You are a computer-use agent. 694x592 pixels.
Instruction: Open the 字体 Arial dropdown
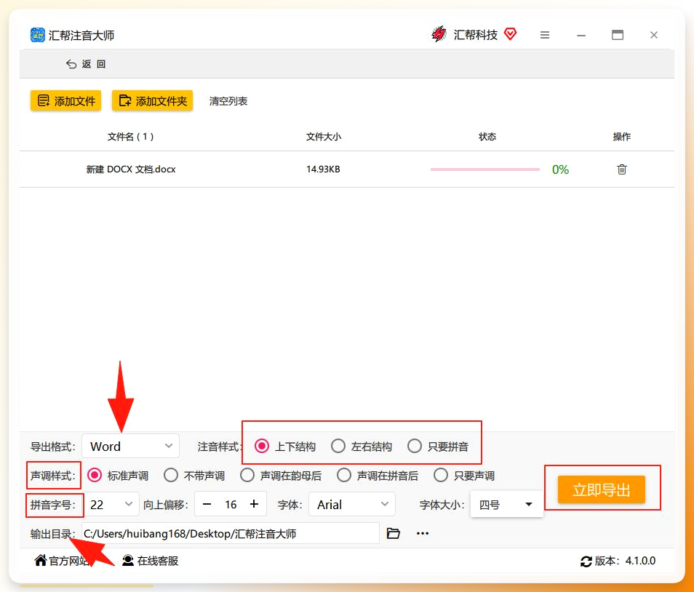point(352,505)
